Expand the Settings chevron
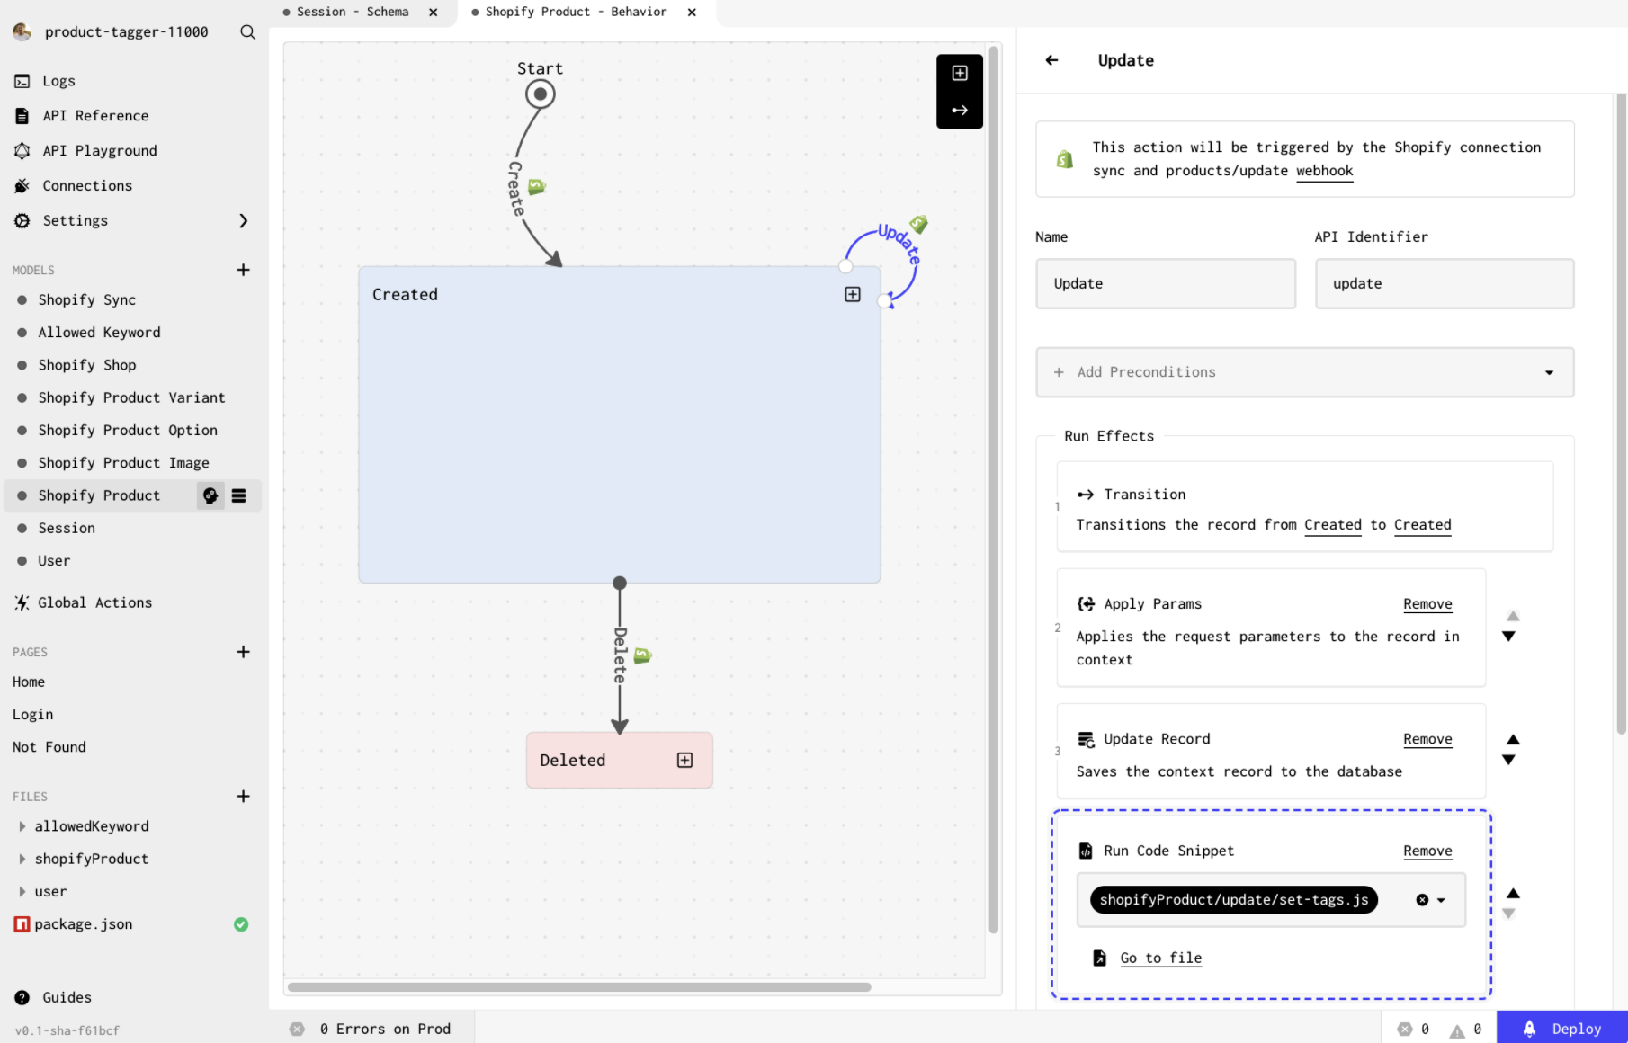Image resolution: width=1628 pixels, height=1043 pixels. pos(243,221)
